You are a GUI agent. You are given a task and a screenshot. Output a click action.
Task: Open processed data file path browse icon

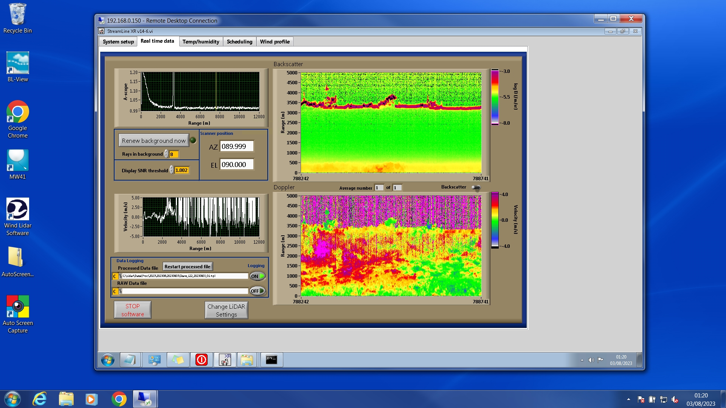120,276
